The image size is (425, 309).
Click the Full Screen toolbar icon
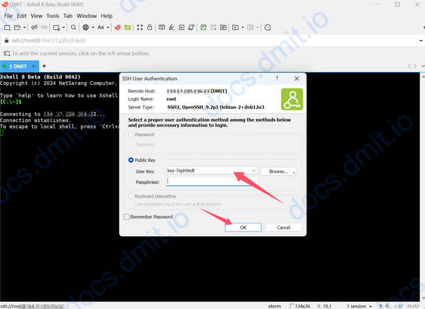click(x=140, y=27)
